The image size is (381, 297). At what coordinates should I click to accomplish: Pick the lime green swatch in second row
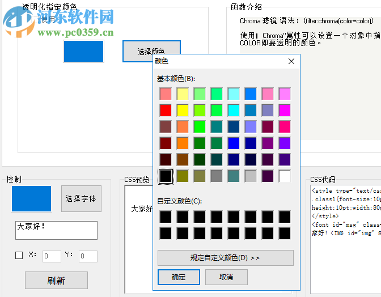tap(200, 111)
